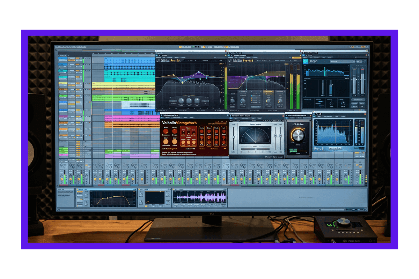The width and height of the screenshot is (419, 279).
Task: Start playback with the green play button
Action: point(193,47)
